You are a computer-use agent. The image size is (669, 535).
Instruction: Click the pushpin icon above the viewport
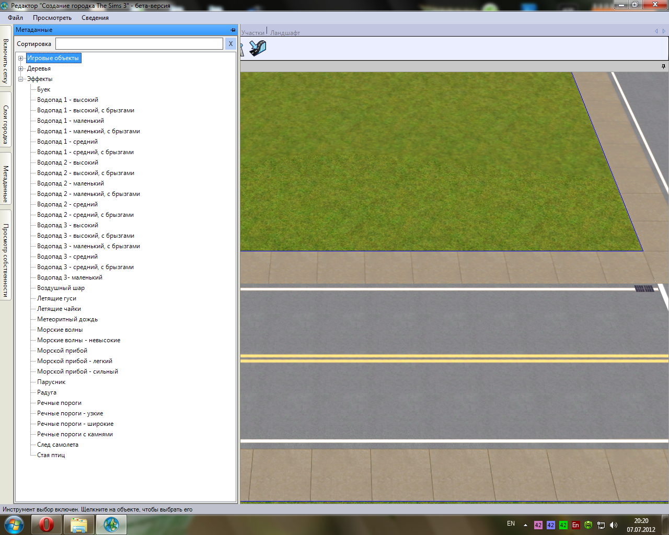coord(663,66)
